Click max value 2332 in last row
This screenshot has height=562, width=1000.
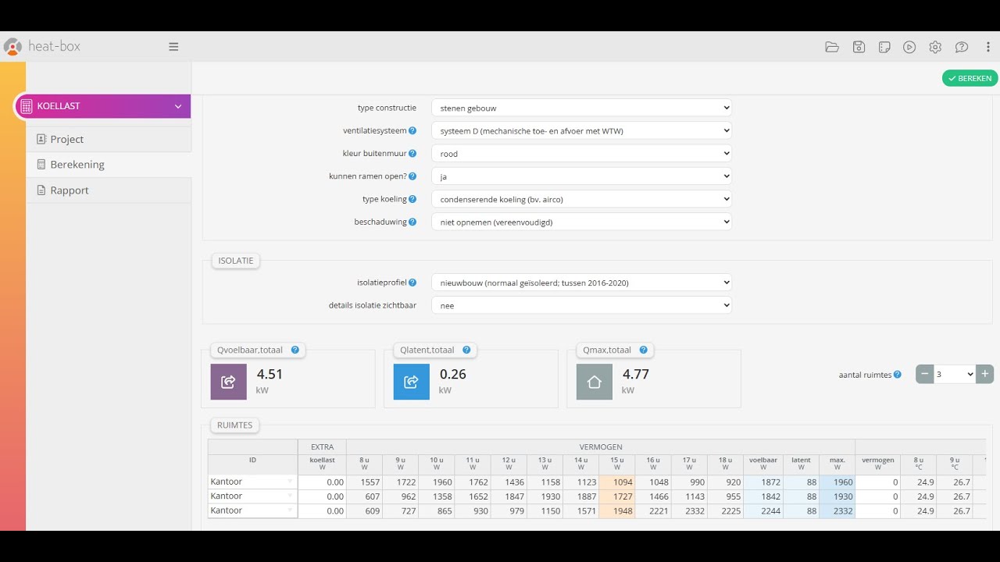(x=837, y=510)
